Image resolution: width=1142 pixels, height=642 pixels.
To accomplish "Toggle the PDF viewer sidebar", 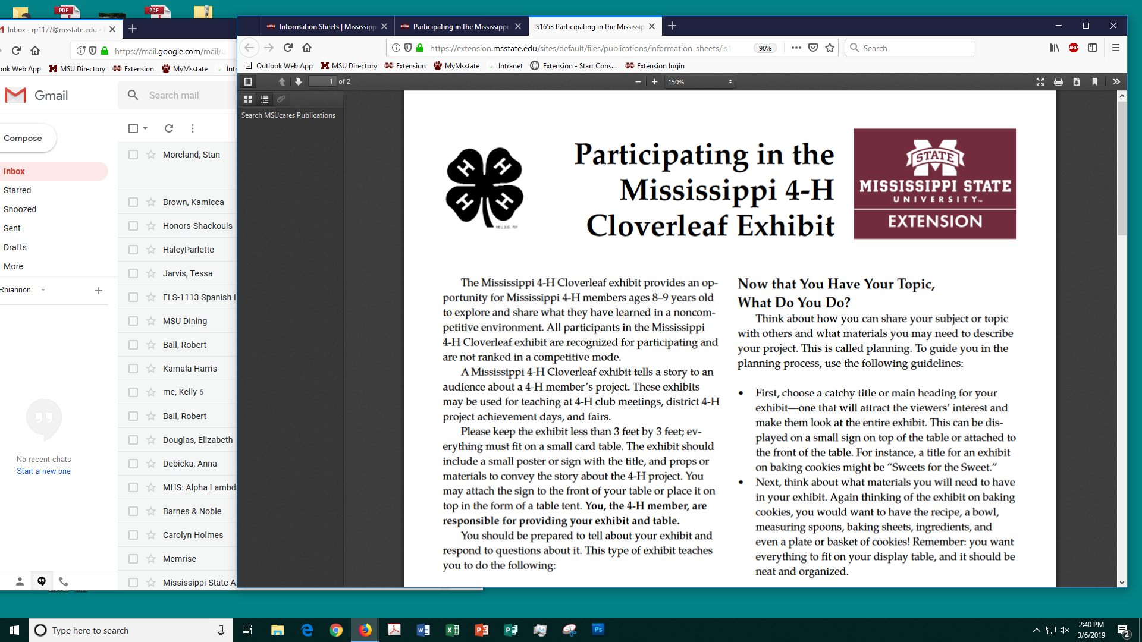I will [248, 81].
